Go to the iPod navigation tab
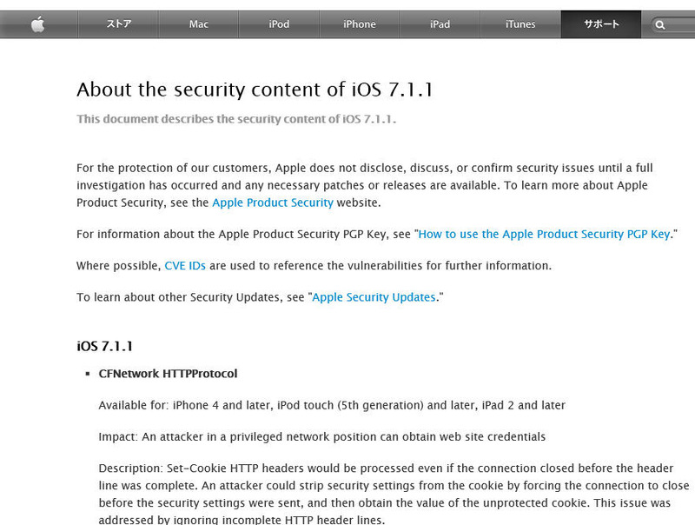Viewport: 695px width, 525px height. [x=279, y=24]
